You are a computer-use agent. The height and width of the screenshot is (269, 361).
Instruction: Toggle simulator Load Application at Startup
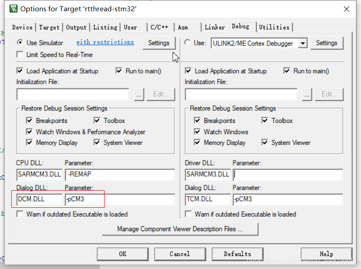click(x=20, y=71)
